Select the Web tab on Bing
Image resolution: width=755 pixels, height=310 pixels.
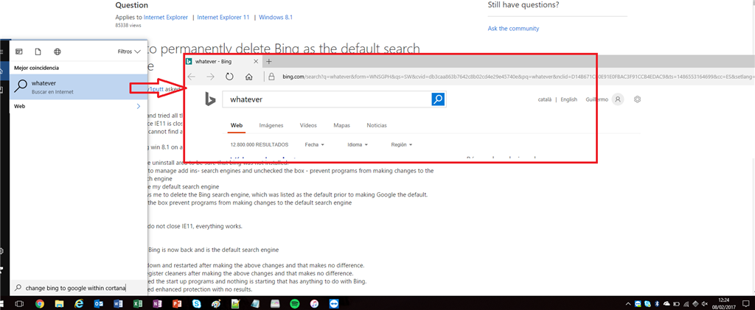pos(237,125)
